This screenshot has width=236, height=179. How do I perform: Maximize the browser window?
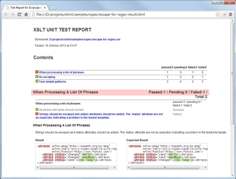click(x=221, y=2)
